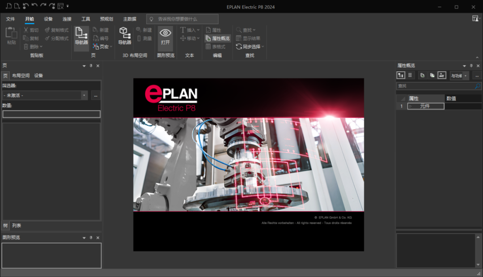The height and width of the screenshot is (277, 483).
Task: Click 显示结果 (Show results) icon
Action: tap(238, 38)
